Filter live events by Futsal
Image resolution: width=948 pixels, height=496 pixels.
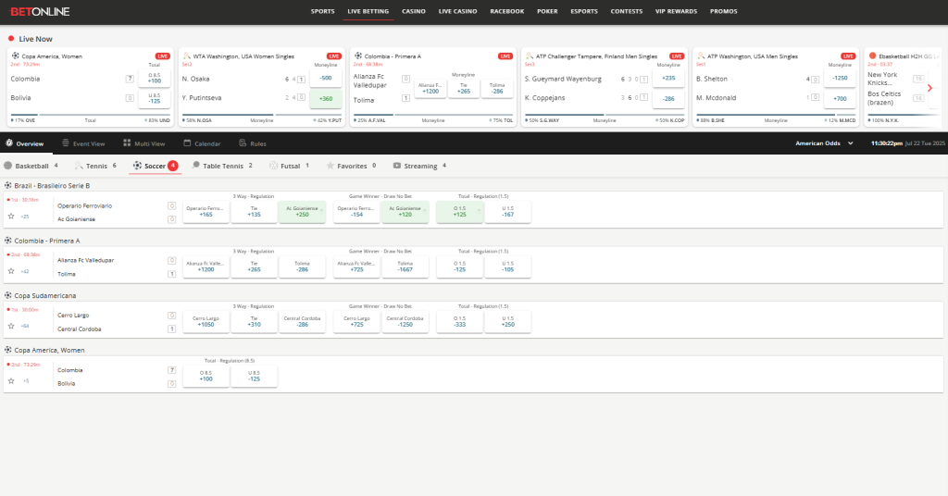(290, 166)
